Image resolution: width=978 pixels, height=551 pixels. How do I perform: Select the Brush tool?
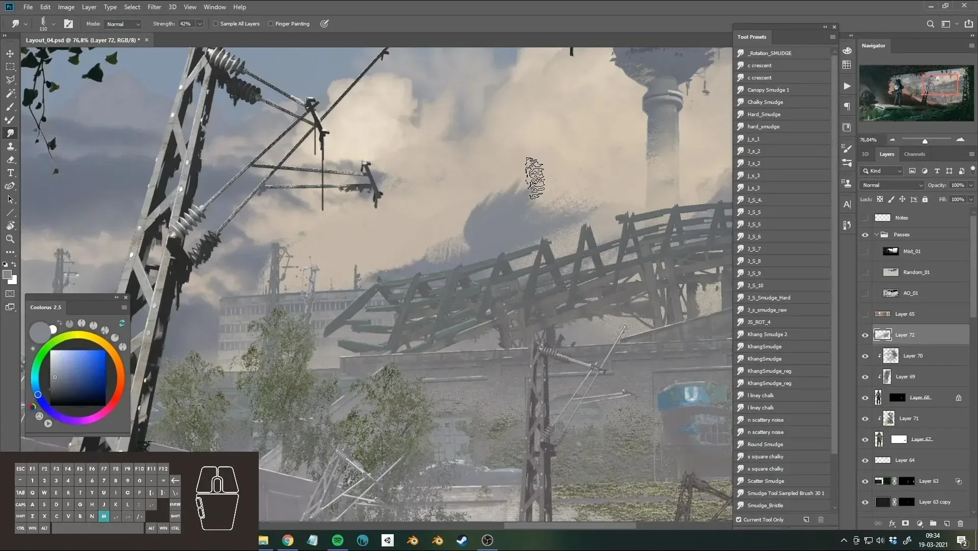10,106
